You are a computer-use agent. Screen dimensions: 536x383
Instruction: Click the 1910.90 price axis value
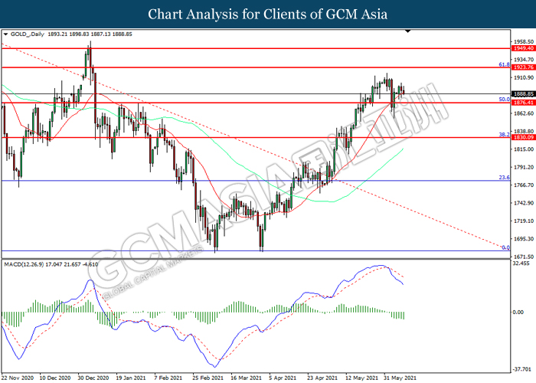pyautogui.click(x=523, y=77)
